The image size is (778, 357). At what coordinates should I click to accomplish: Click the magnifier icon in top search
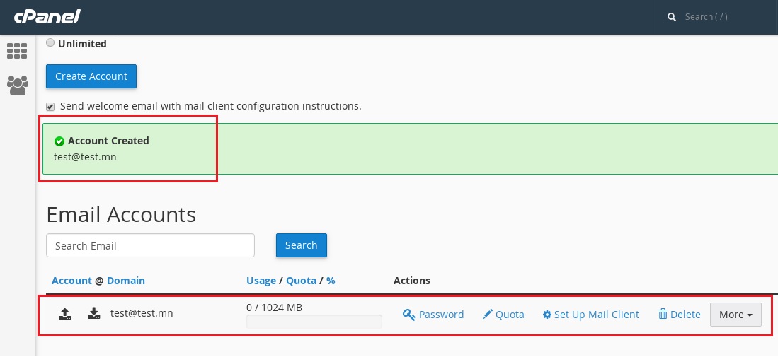click(672, 17)
